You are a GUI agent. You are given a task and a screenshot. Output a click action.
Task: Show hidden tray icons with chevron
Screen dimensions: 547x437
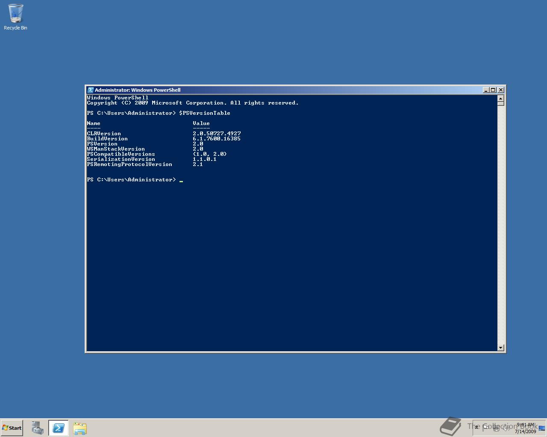pos(477,428)
